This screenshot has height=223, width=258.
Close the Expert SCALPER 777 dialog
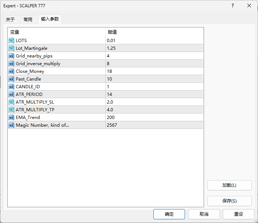point(249,6)
